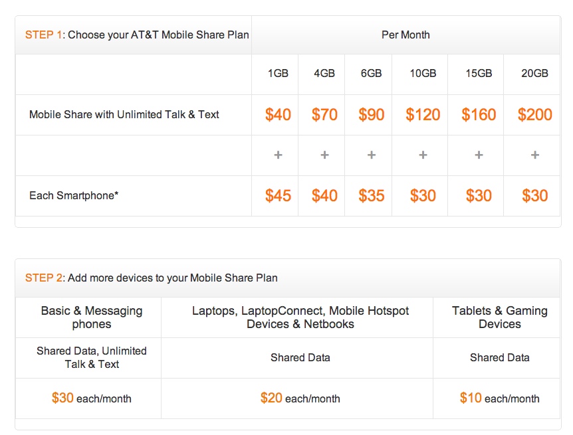Select the 20GB data column header

535,74
